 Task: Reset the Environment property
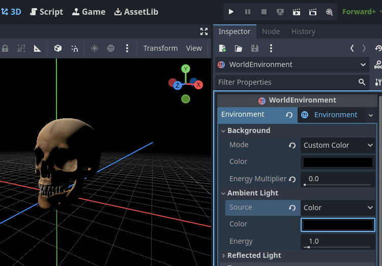click(x=289, y=115)
